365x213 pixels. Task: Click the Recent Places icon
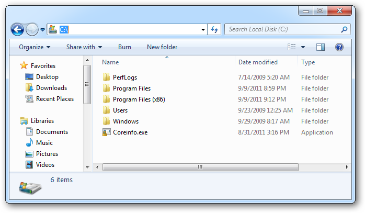coord(29,98)
